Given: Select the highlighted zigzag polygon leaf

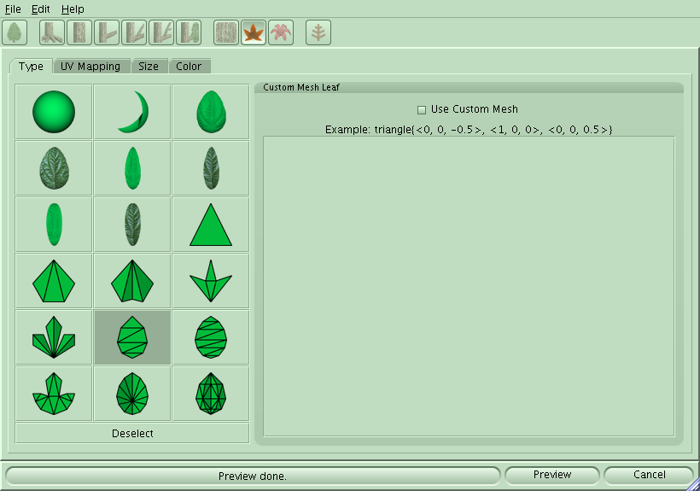Looking at the screenshot, I should pyautogui.click(x=132, y=337).
